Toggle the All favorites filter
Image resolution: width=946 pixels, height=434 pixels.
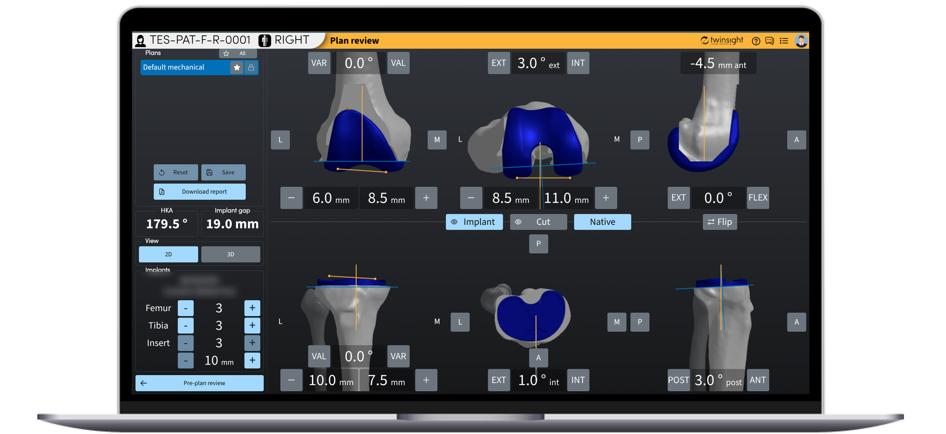click(238, 53)
